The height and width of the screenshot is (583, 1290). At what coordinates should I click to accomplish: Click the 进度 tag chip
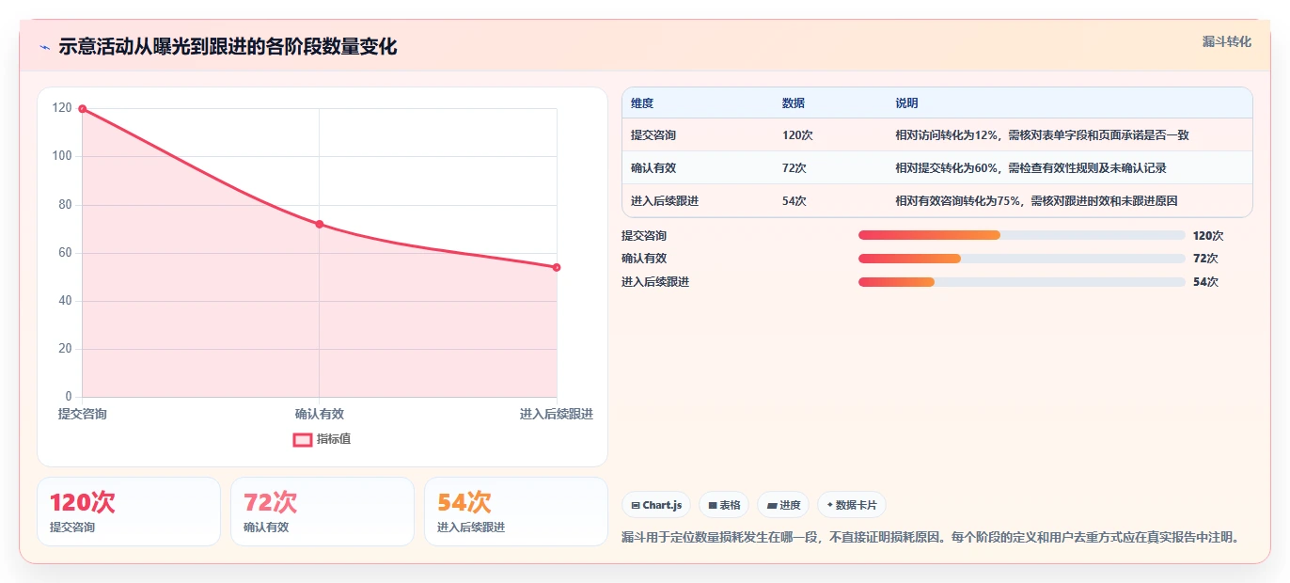pos(783,505)
